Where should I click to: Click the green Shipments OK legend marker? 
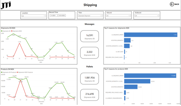(x=1, y=31)
